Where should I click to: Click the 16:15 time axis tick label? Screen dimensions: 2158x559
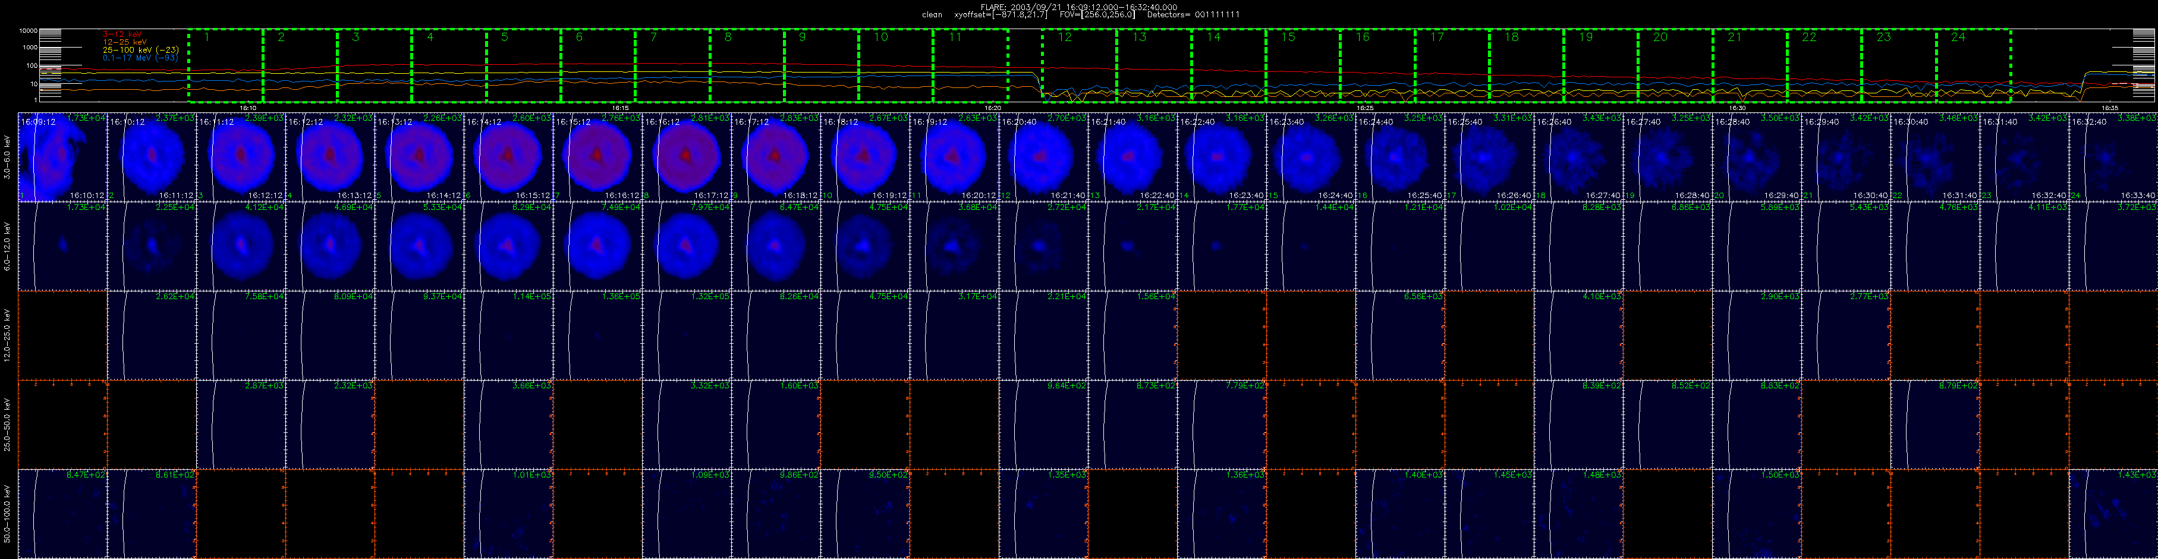coord(620,107)
